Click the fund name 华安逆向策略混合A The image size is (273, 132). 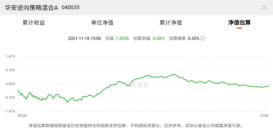click(31, 7)
